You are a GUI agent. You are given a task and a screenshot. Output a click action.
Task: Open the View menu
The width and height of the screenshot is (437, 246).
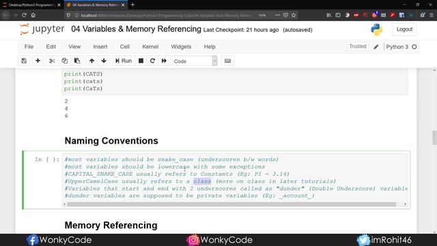pyautogui.click(x=74, y=46)
